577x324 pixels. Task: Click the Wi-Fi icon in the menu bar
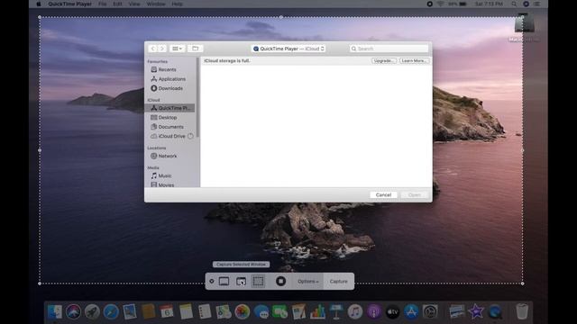pyautogui.click(x=441, y=4)
